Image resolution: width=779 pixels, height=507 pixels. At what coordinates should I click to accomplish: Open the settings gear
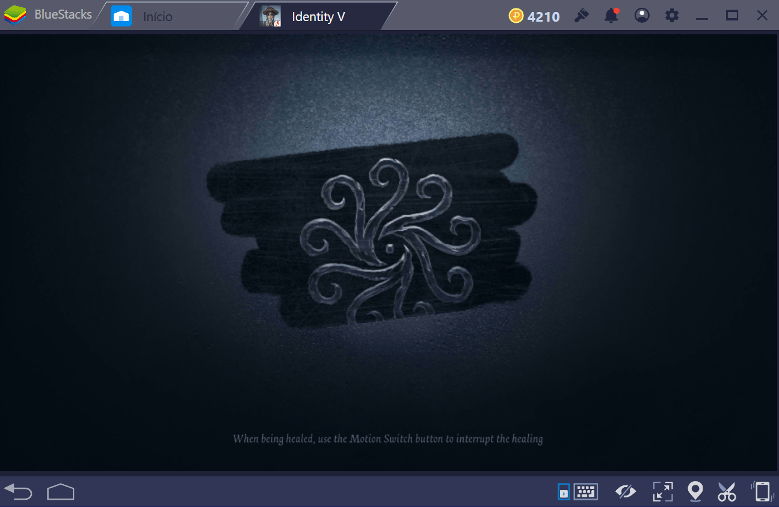672,16
